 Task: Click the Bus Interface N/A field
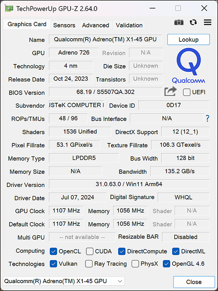pos(167,118)
